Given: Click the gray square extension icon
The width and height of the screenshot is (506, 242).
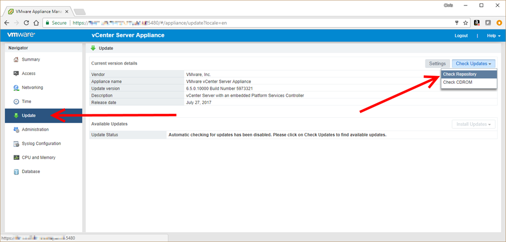Looking at the screenshot, I should pyautogui.click(x=488, y=23).
